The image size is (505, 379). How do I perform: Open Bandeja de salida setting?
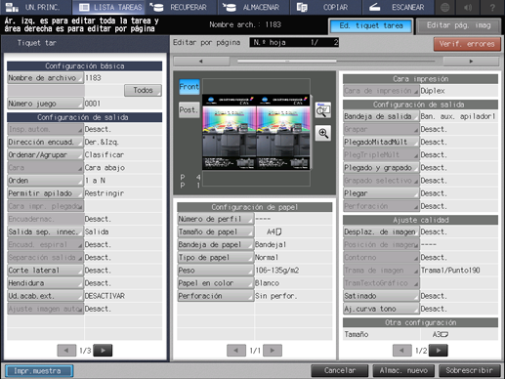(x=381, y=116)
